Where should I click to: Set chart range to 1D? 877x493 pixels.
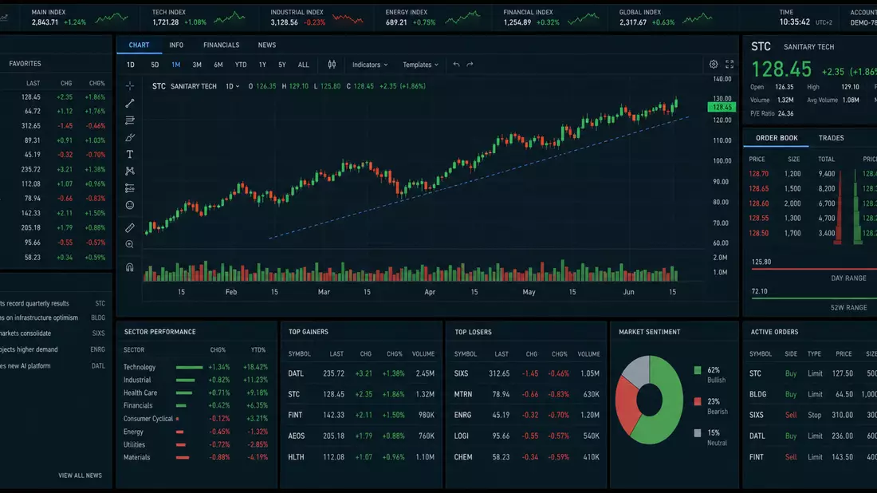(x=130, y=65)
